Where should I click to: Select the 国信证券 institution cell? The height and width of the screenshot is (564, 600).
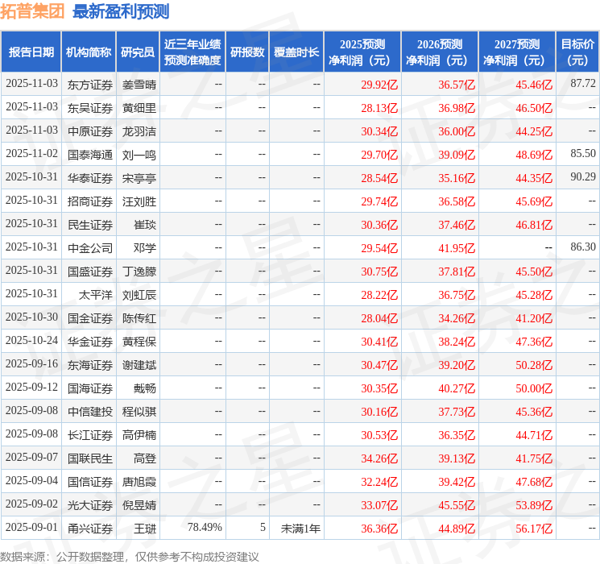pyautogui.click(x=90, y=482)
